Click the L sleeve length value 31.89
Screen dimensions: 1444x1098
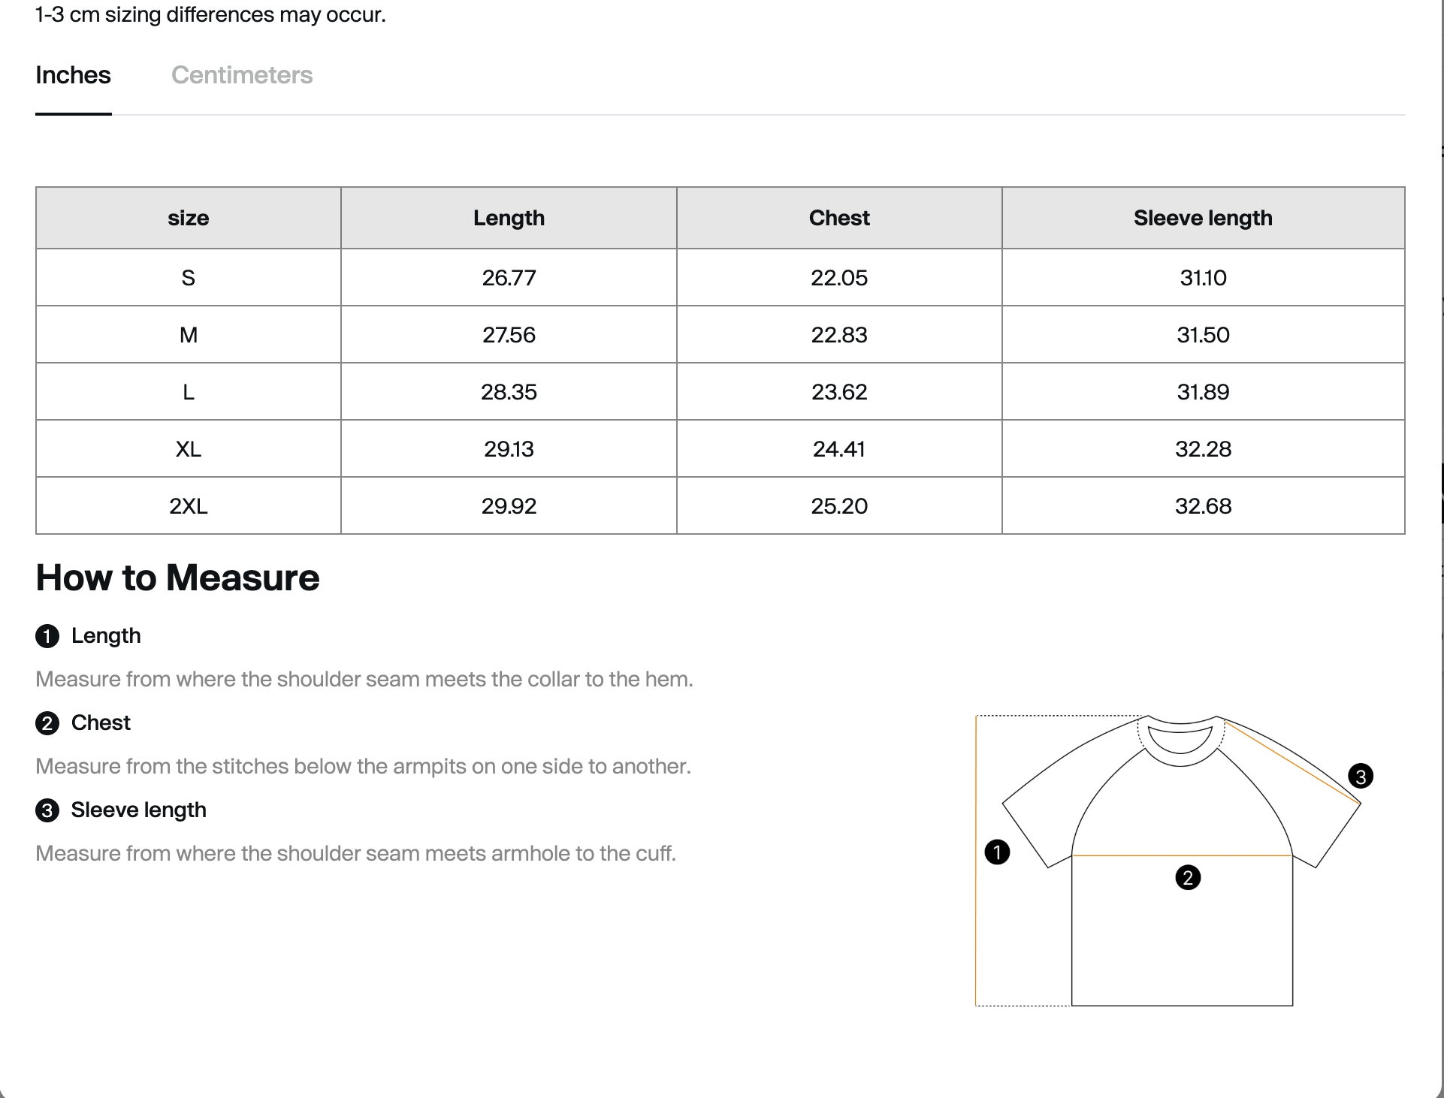1203,392
